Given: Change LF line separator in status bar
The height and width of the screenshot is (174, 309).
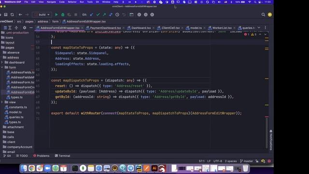Looking at the screenshot, I should [x=209, y=161].
